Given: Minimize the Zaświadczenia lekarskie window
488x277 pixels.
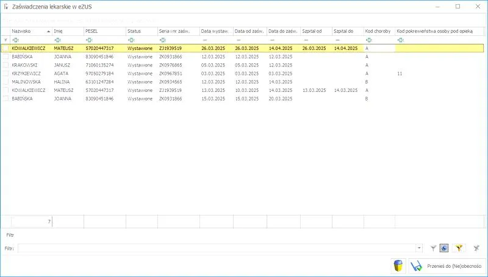Looking at the screenshot, I should click(437, 7).
